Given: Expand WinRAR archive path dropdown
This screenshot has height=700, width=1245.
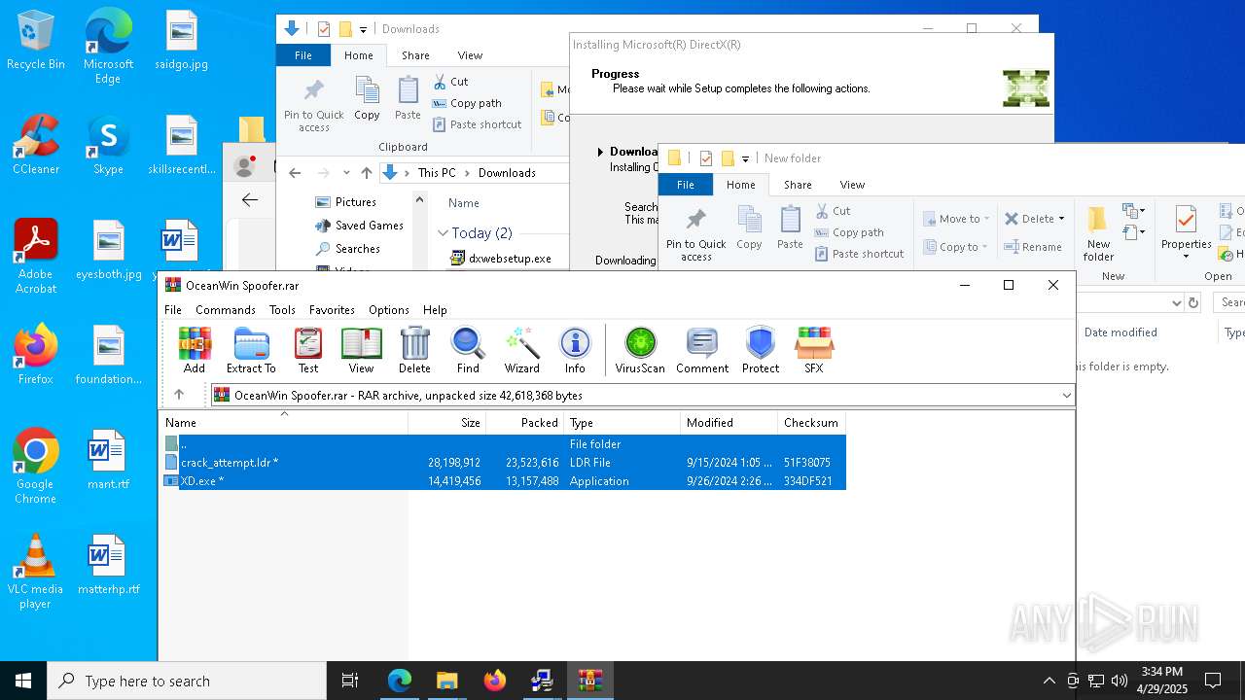Looking at the screenshot, I should [1066, 395].
